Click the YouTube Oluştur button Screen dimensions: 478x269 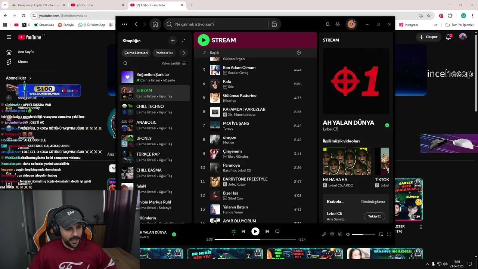pos(428,37)
